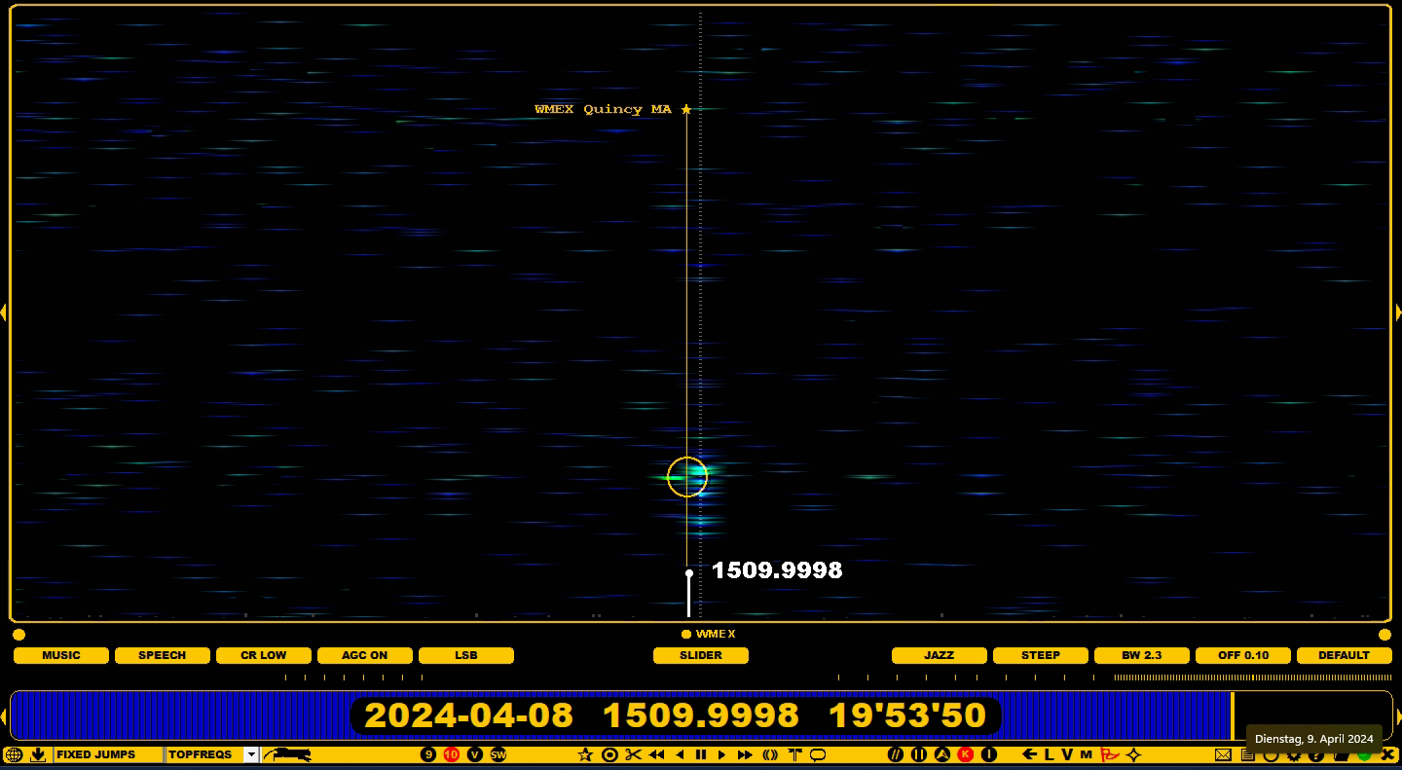Viewport: 1402px width, 770px height.
Task: Click the BW 2.3 bandwidth button
Action: pos(1142,655)
